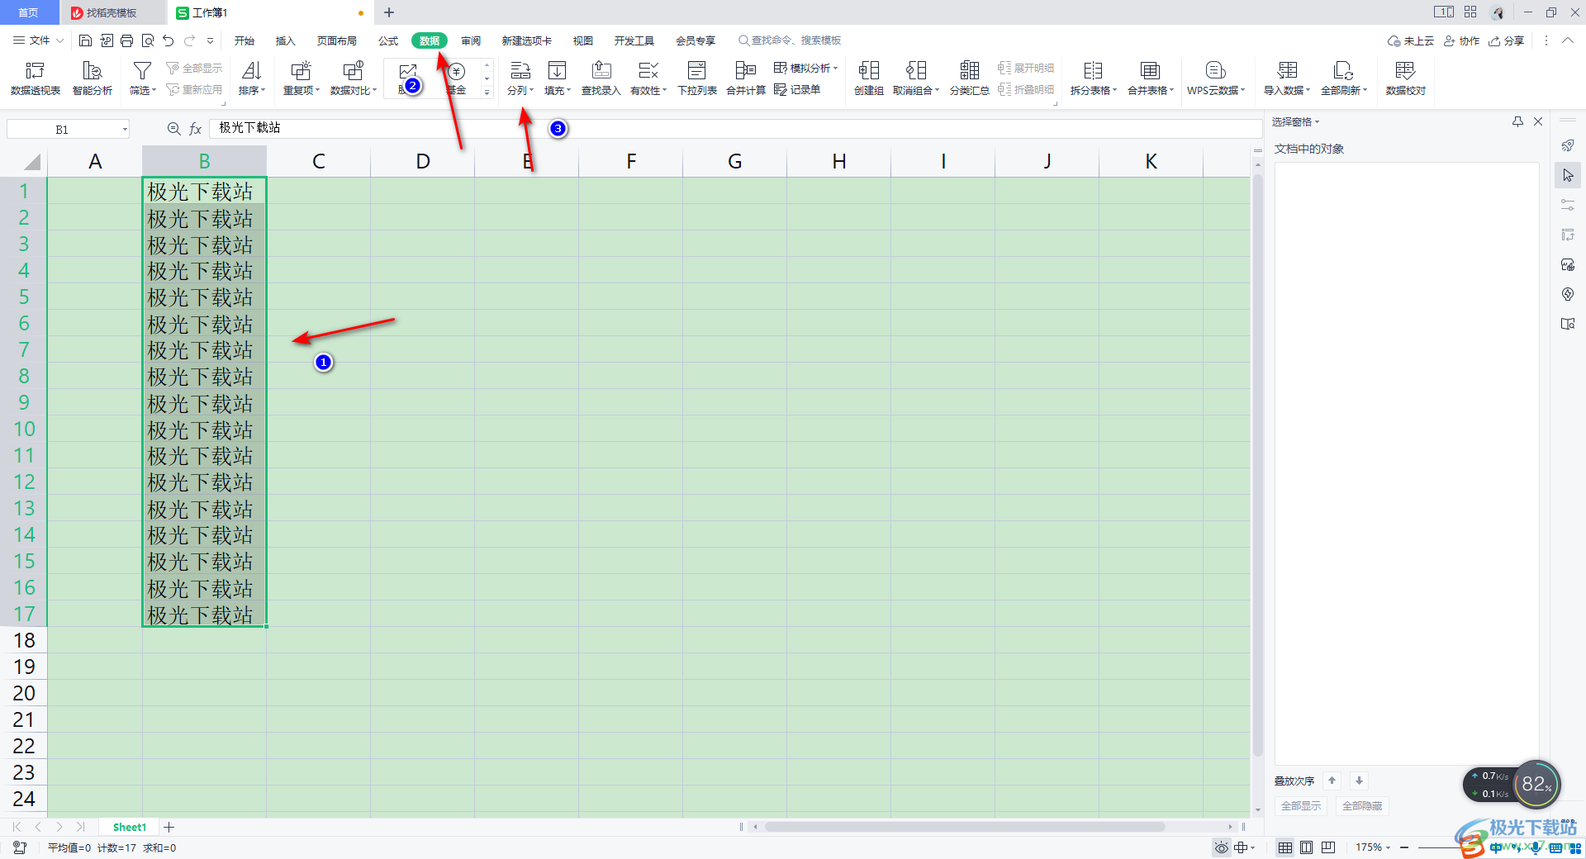The image size is (1586, 859).
Task: Open the 审阅 review tab
Action: click(471, 40)
